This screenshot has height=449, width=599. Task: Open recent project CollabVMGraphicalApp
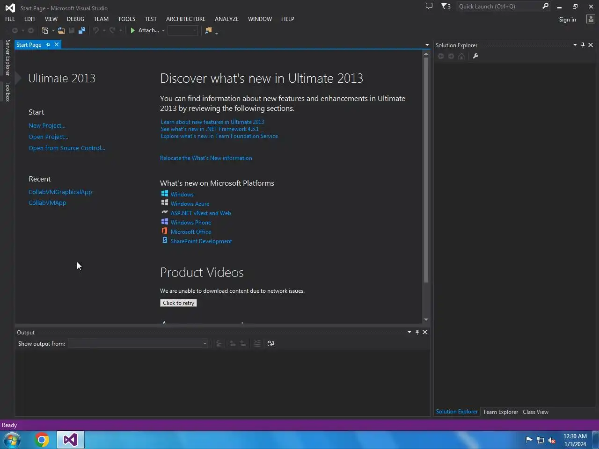60,192
